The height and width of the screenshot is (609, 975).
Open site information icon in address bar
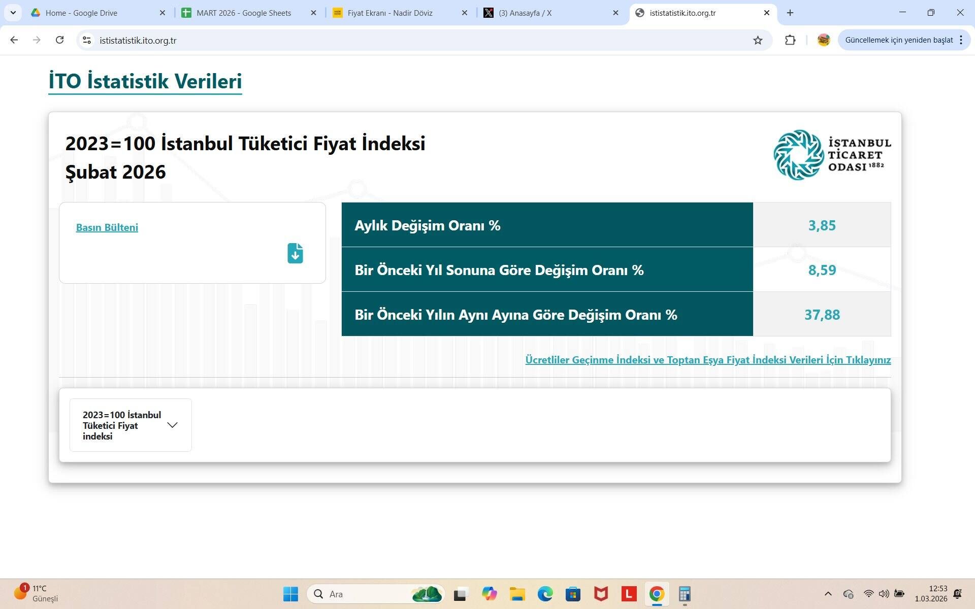pos(86,40)
